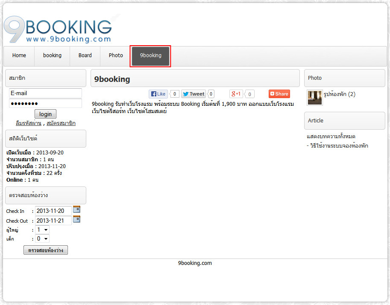Click the 9BOOKING logo
This screenshot has width=390, height=305.
click(58, 29)
